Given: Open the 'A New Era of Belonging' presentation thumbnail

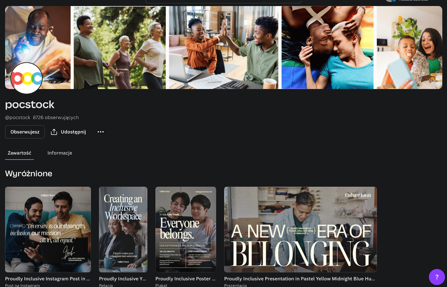Looking at the screenshot, I should [x=300, y=229].
